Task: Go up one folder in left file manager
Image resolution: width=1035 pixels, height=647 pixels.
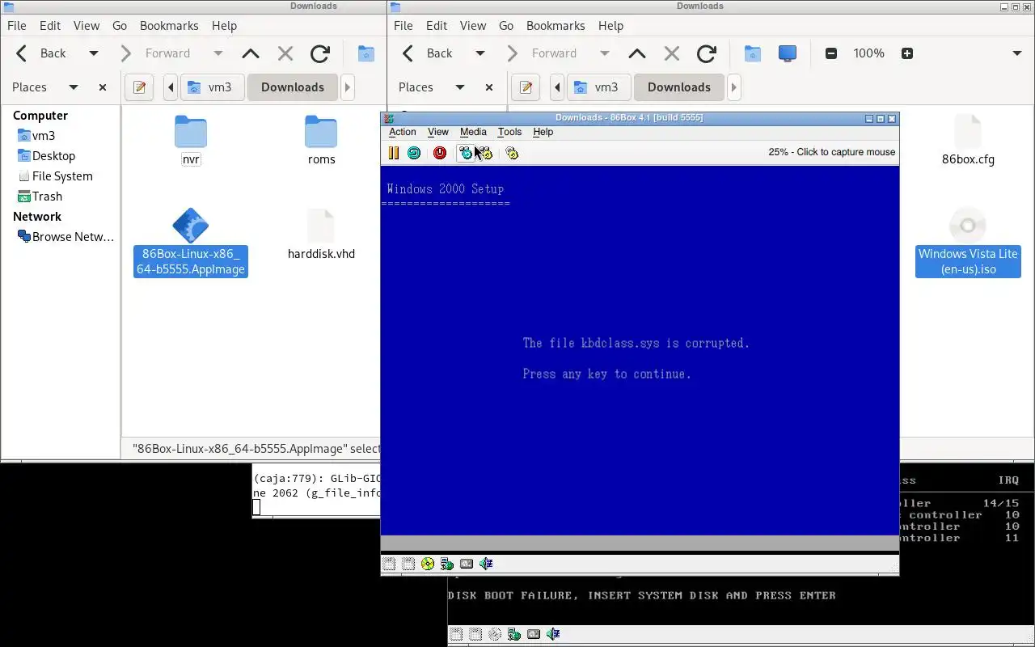Action: coord(251,53)
